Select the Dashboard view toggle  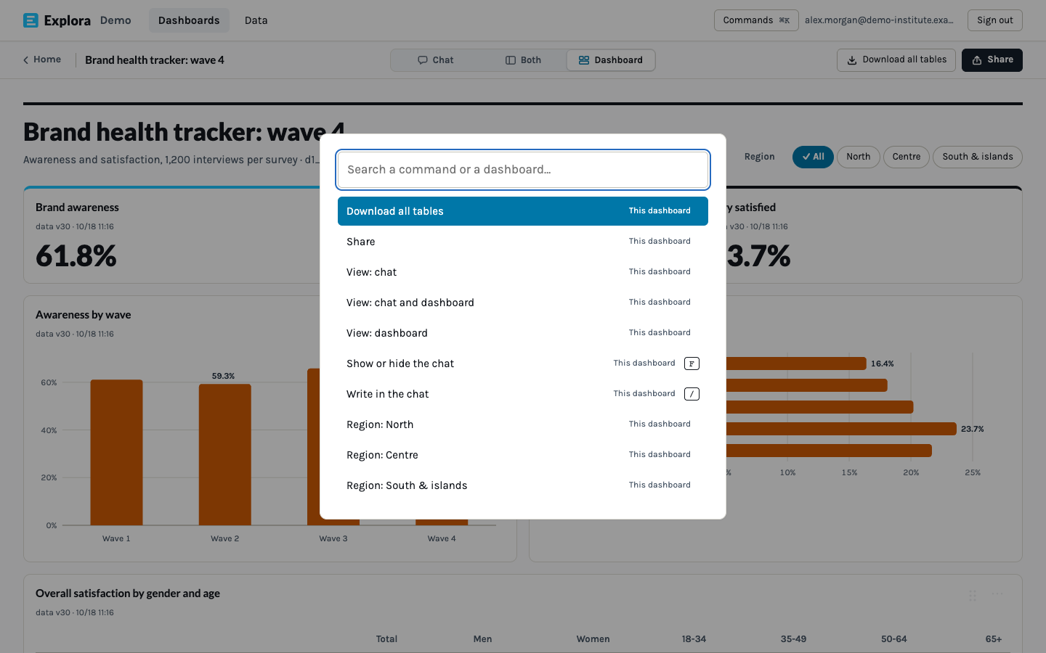[x=611, y=60]
